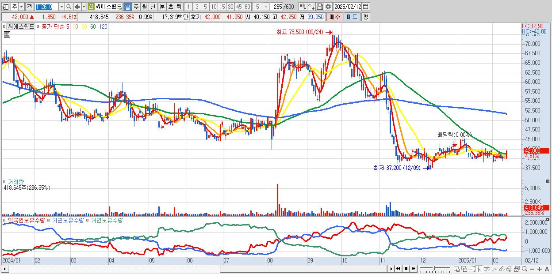
Task: Click the dotted chart range icon
Action: tap(471, 269)
